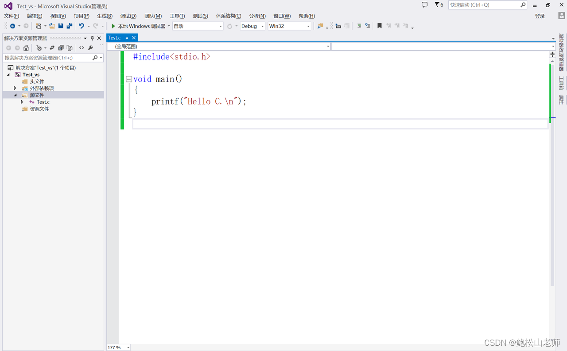Screen dimensions: 567x351
Task: Collapse the 源文件 folder in Solution Explorer
Action: [16, 95]
